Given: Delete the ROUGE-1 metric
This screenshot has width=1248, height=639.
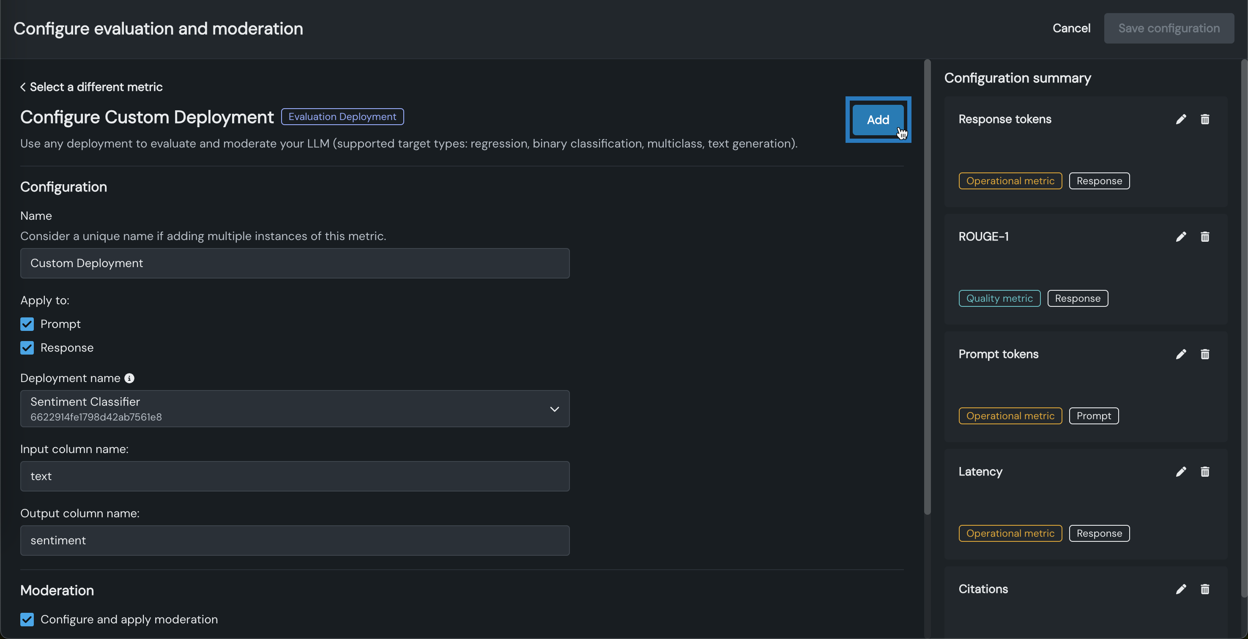Looking at the screenshot, I should (1204, 236).
